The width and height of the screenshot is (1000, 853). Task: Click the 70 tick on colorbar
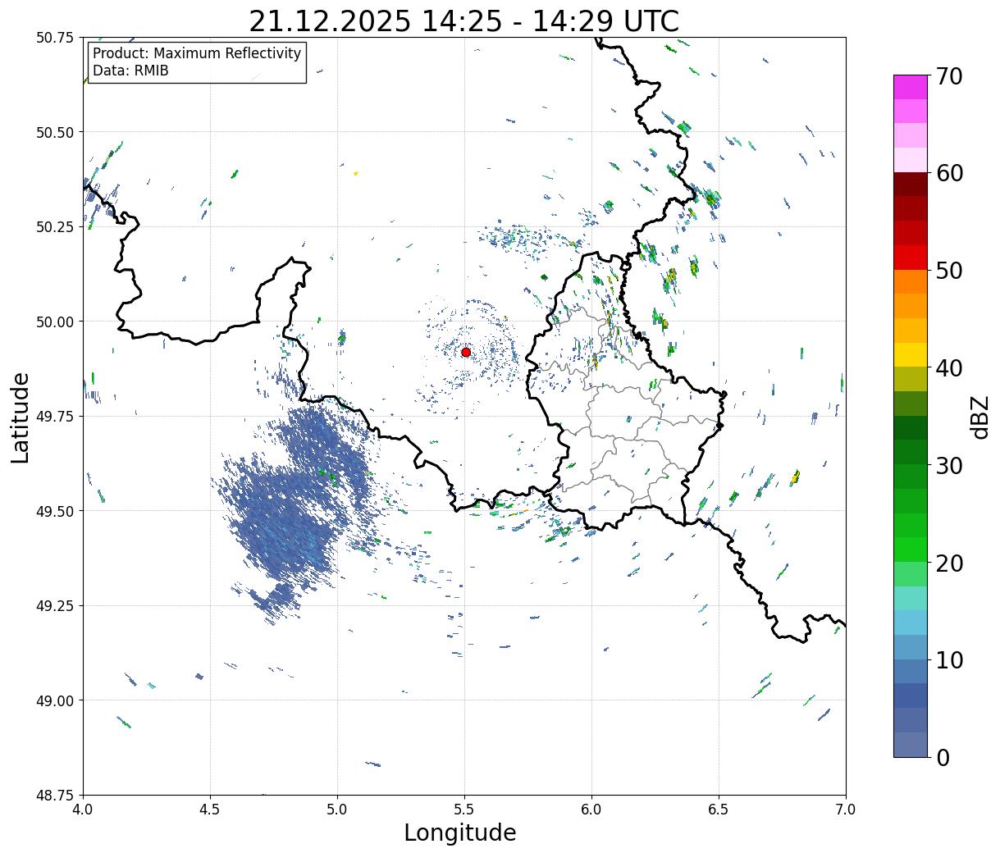pos(948,76)
